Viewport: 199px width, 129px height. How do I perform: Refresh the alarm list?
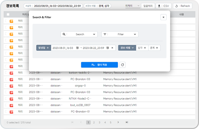[x=183, y=6]
